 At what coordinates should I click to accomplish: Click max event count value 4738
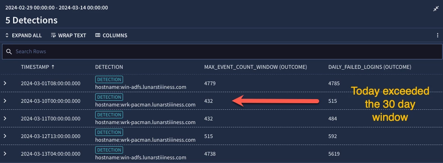[210, 154]
